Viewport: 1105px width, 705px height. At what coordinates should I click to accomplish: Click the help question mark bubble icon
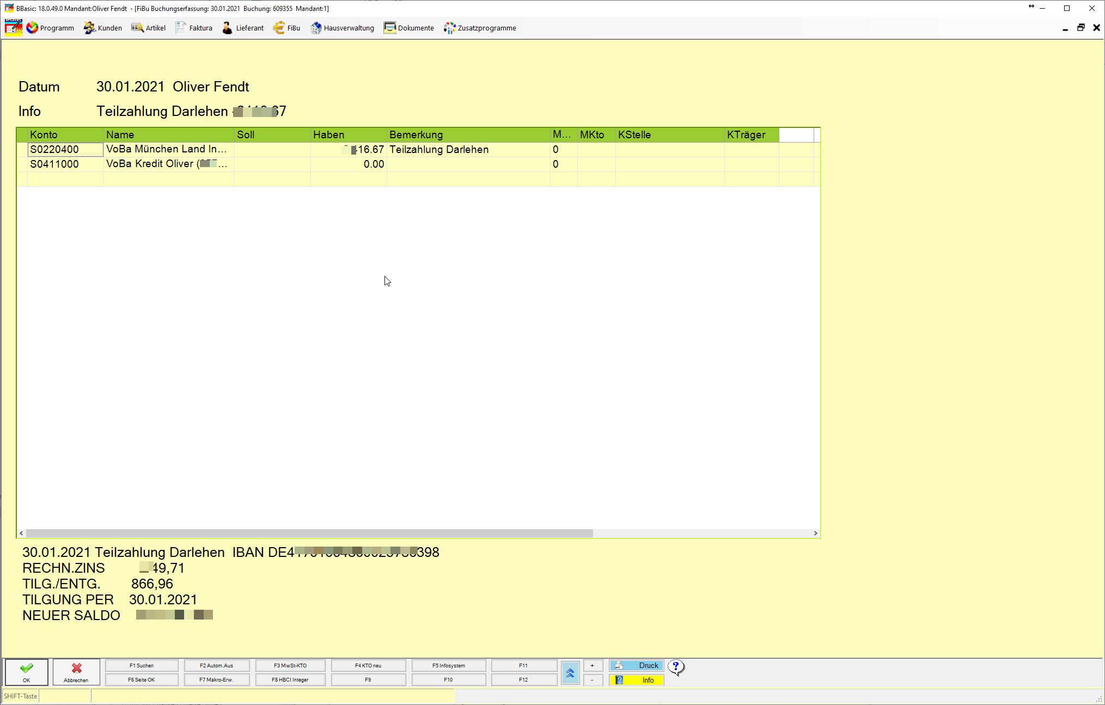coord(676,667)
